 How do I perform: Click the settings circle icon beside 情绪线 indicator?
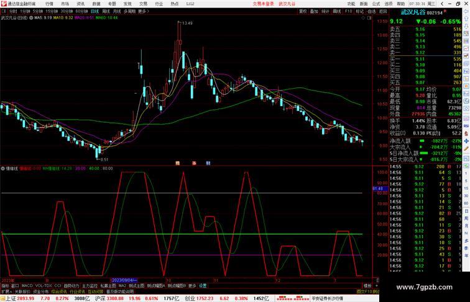pyautogui.click(x=2, y=168)
